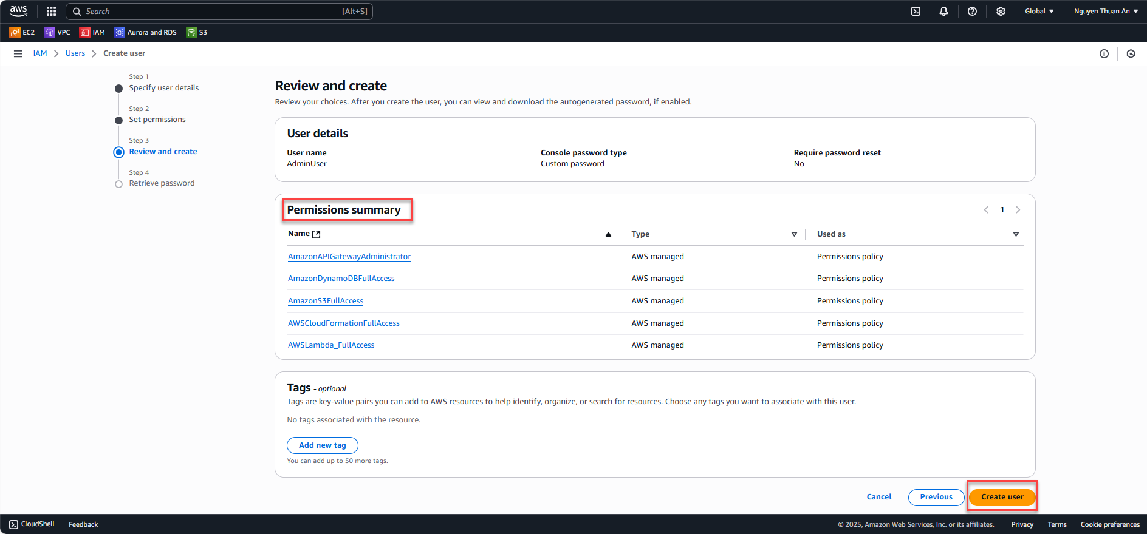Image resolution: width=1147 pixels, height=534 pixels.
Task: Open Cookie preferences in footer
Action: pos(1110,524)
